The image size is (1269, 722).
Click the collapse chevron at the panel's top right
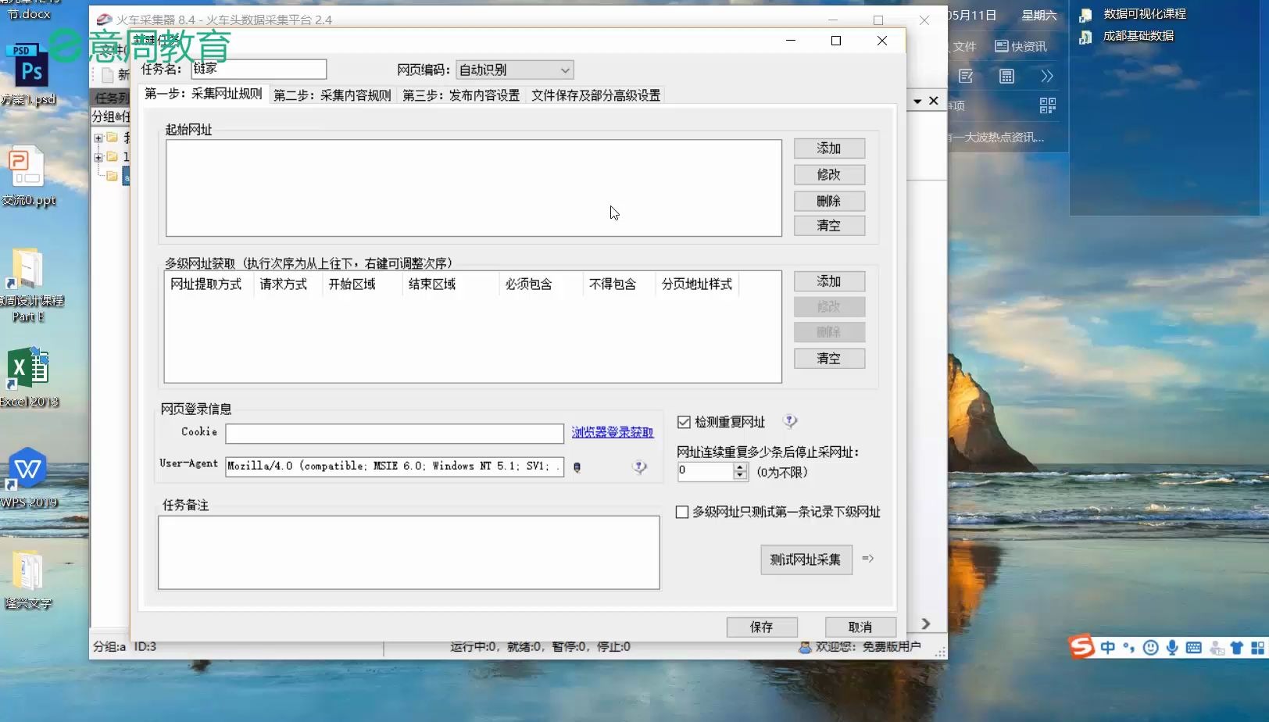[x=917, y=101]
